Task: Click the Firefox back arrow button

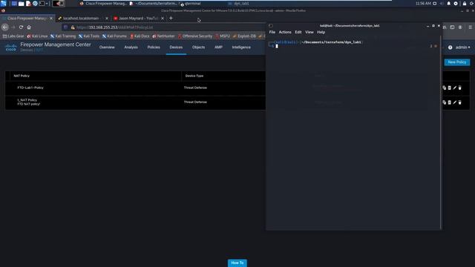Action: click(5, 27)
